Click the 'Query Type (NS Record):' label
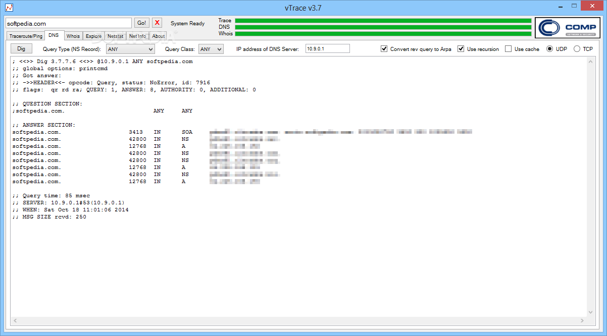Viewport: 607px width, 336px height. tap(72, 49)
